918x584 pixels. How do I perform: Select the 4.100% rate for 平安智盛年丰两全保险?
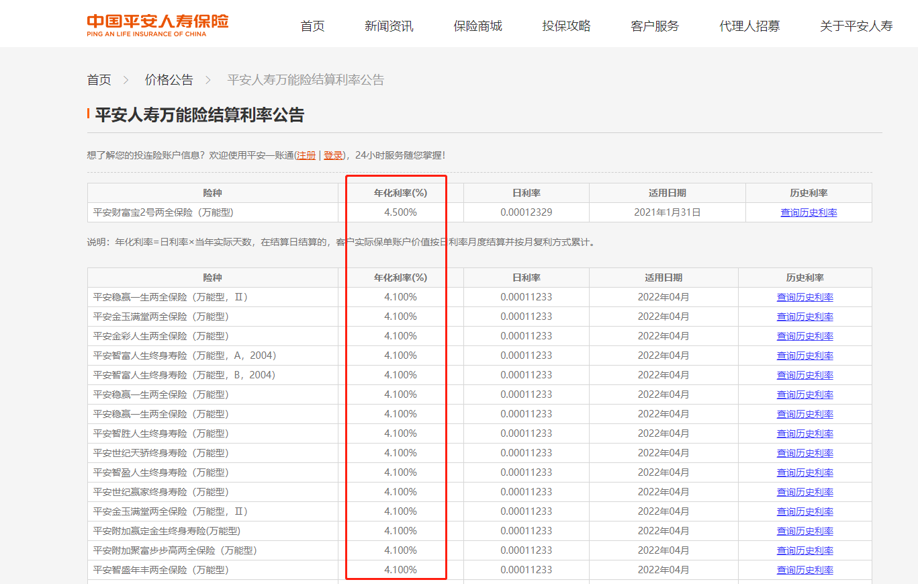coord(400,570)
